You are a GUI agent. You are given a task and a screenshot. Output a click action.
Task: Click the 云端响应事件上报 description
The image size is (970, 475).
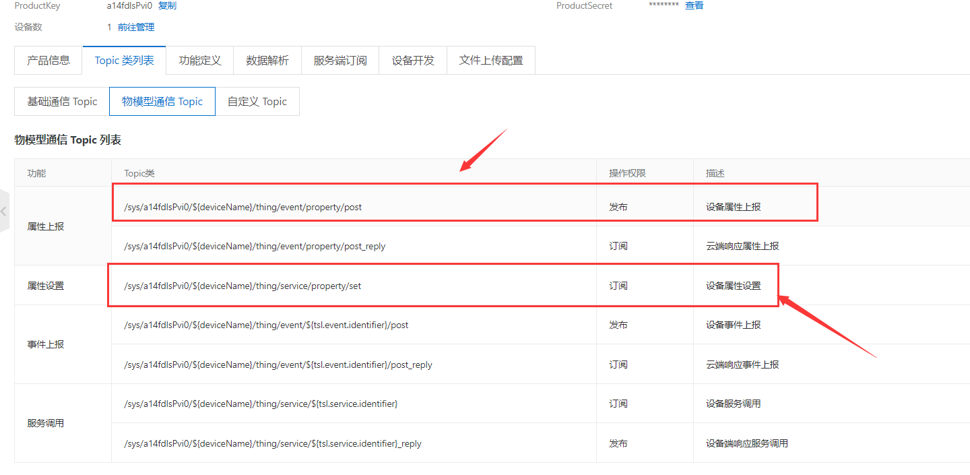(742, 365)
